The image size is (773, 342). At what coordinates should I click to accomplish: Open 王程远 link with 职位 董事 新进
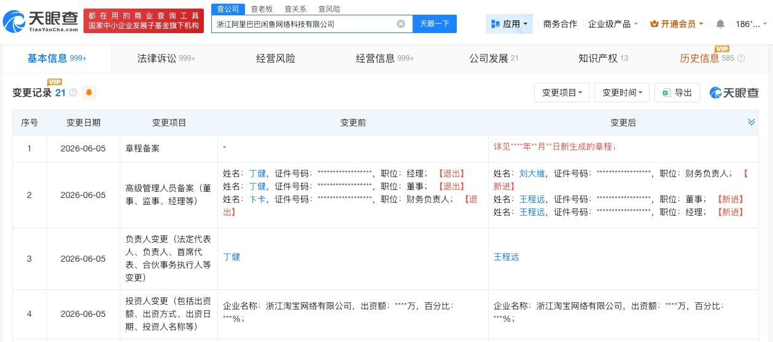coord(532,199)
